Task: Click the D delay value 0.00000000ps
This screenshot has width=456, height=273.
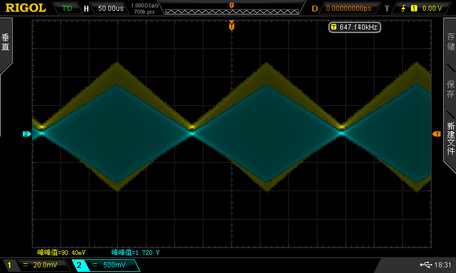Action: click(x=349, y=9)
